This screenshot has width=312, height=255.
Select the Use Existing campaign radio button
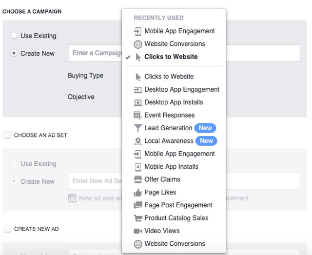14,36
